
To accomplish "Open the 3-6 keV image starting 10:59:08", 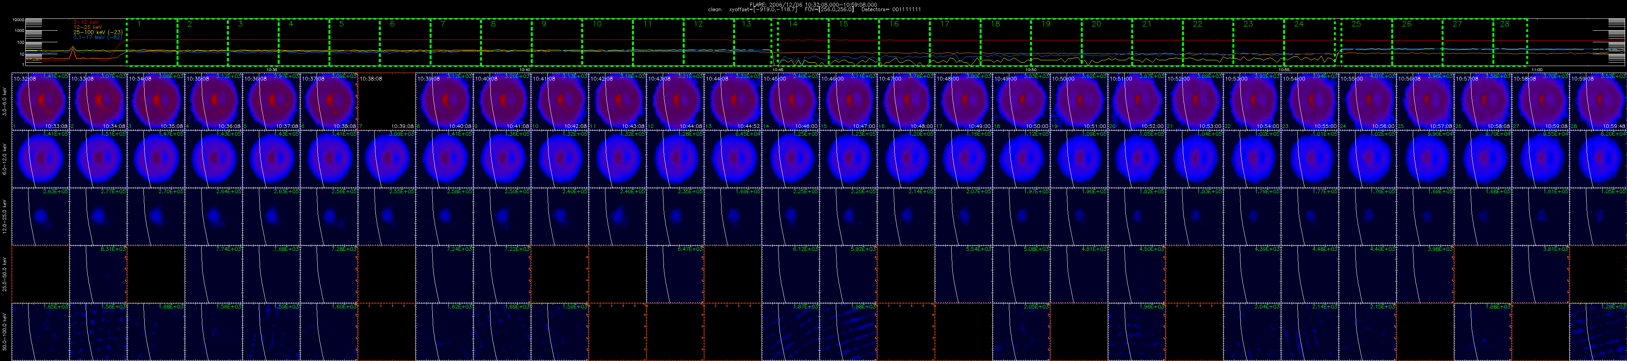I will [x=1599, y=102].
